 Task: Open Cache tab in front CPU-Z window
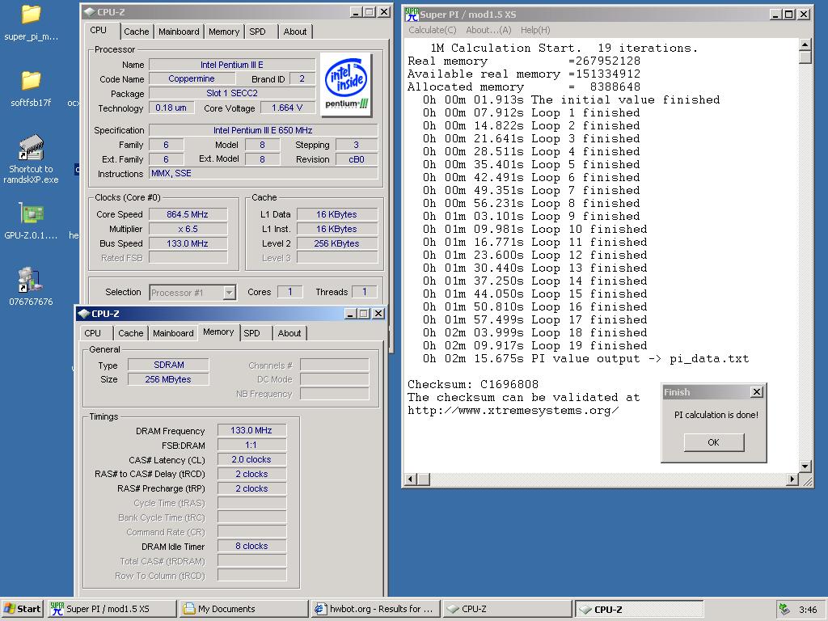[130, 333]
